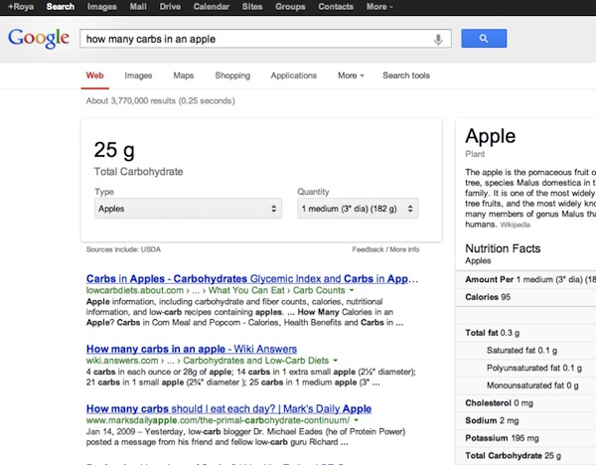Open Calendar in the top bar
The image size is (596, 465).
[x=212, y=7]
